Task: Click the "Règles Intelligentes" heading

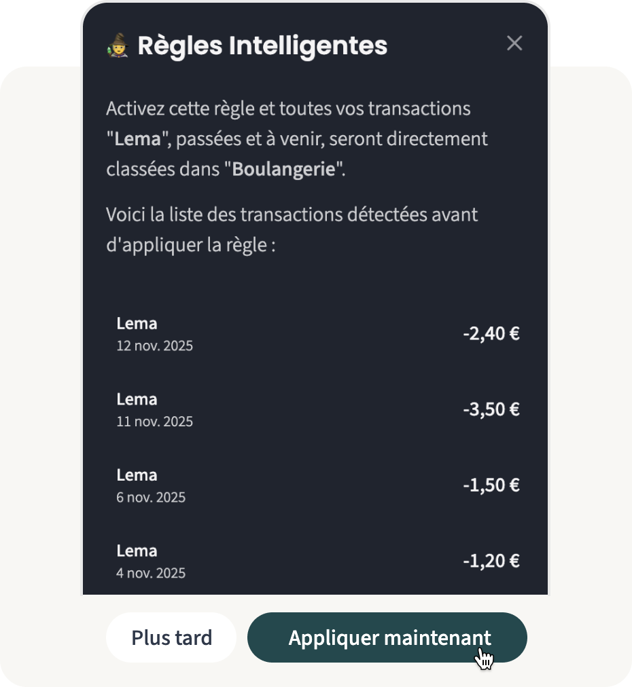Action: point(262,46)
